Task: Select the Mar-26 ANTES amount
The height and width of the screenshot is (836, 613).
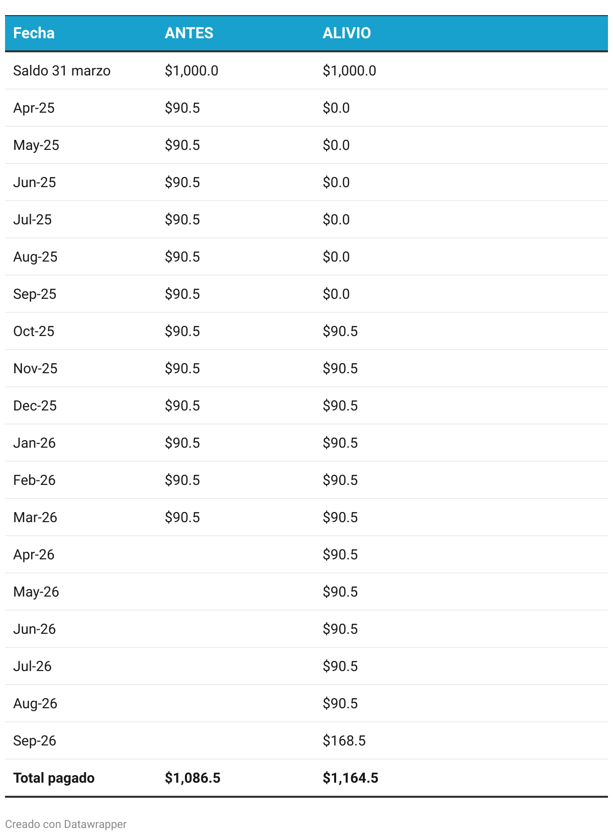Action: click(x=182, y=517)
